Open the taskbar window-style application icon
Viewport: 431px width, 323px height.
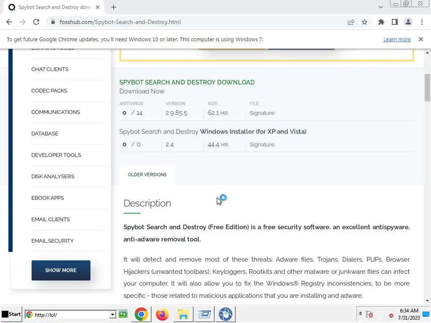(204, 314)
